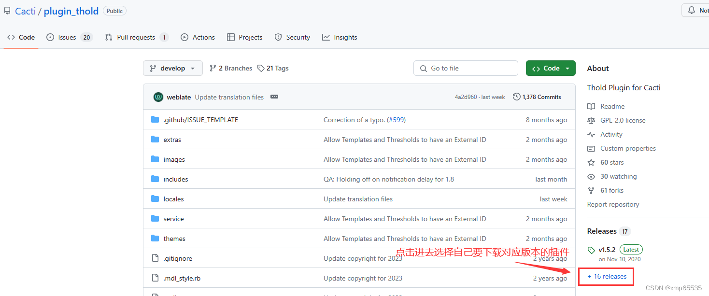Click the folder icon beside images
This screenshot has height=296, width=709.
pos(155,159)
